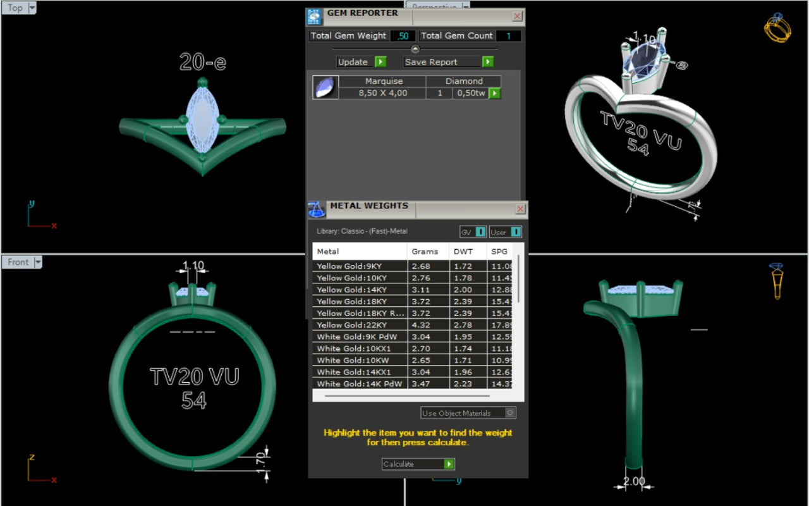
Task: Click the Update button in Gem Reporter
Action: point(361,62)
